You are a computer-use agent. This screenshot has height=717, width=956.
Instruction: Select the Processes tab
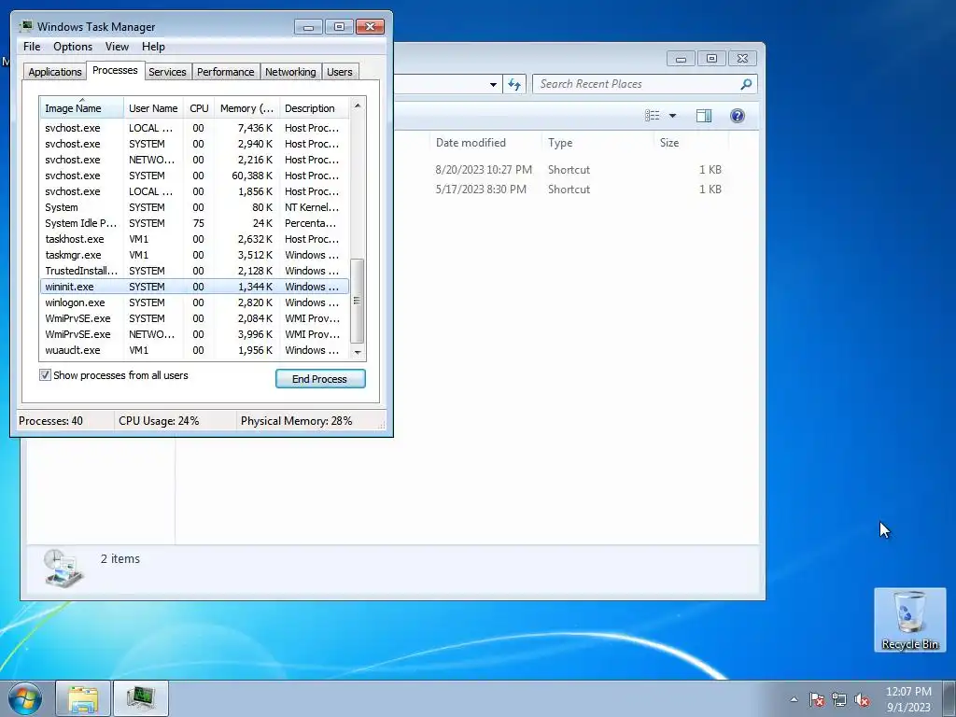click(x=115, y=70)
